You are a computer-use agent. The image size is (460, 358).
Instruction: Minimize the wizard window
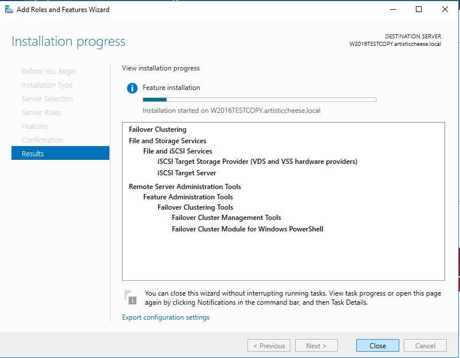pos(393,9)
